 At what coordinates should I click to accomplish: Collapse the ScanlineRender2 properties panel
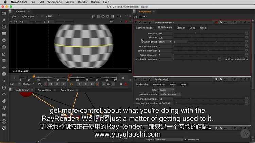pos(136,22)
